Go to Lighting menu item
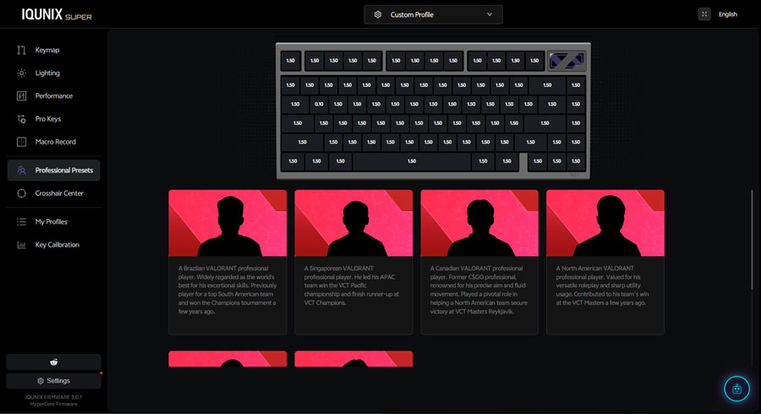The image size is (761, 414). pos(53,73)
